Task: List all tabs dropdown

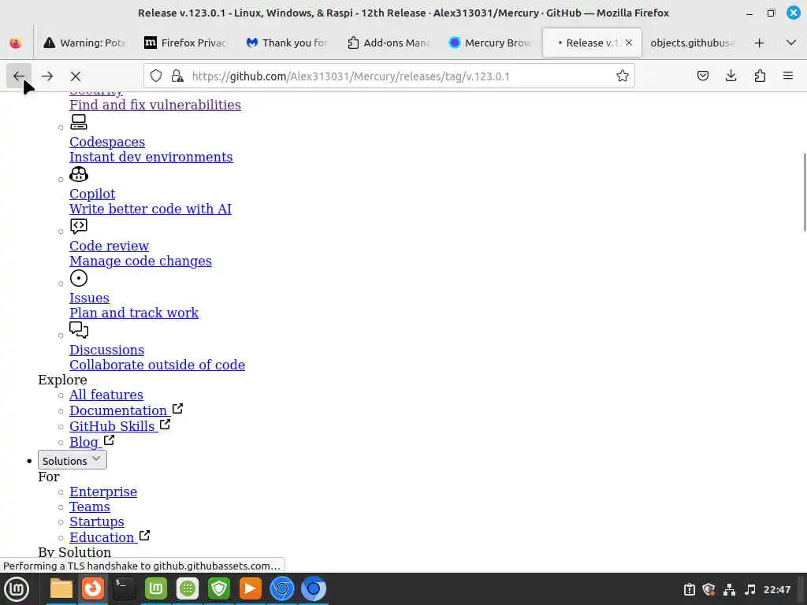Action: click(791, 43)
